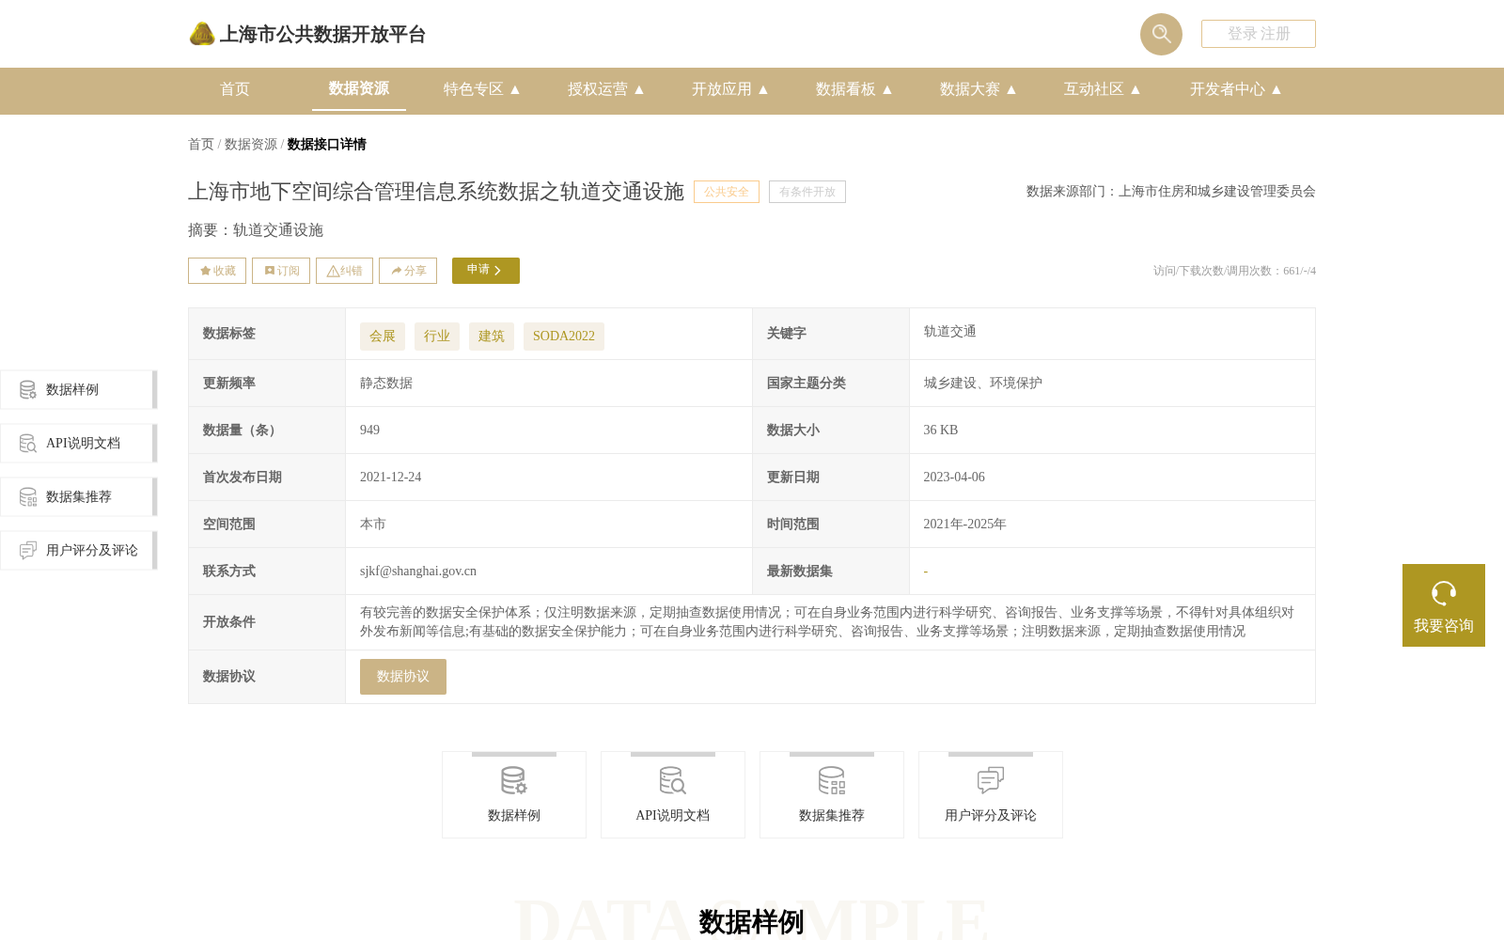Screen dimensions: 1504x940
Task: Expand 授权运营 dropdown menu
Action: pyautogui.click(x=606, y=89)
